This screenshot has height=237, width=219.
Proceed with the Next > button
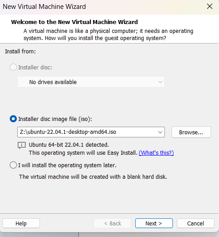click(154, 223)
